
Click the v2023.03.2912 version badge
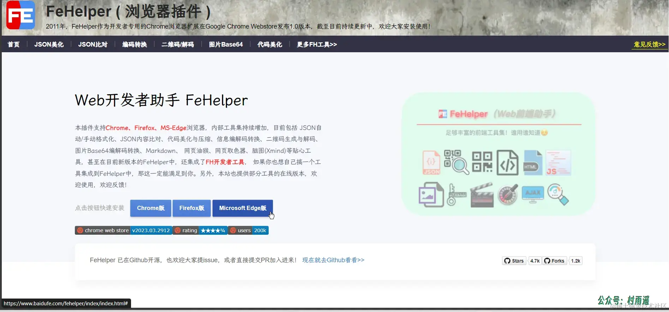pyautogui.click(x=151, y=230)
